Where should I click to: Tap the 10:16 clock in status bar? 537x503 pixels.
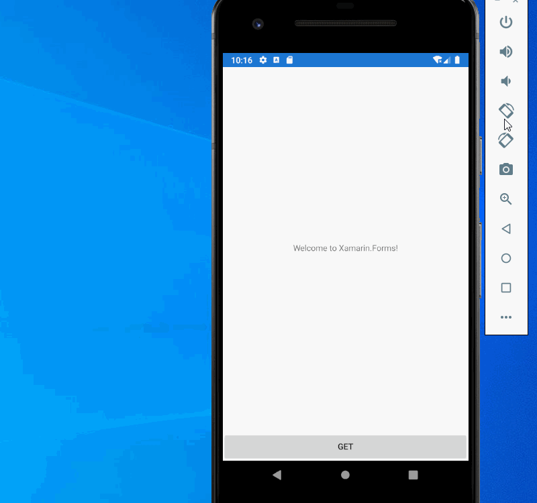(x=242, y=60)
